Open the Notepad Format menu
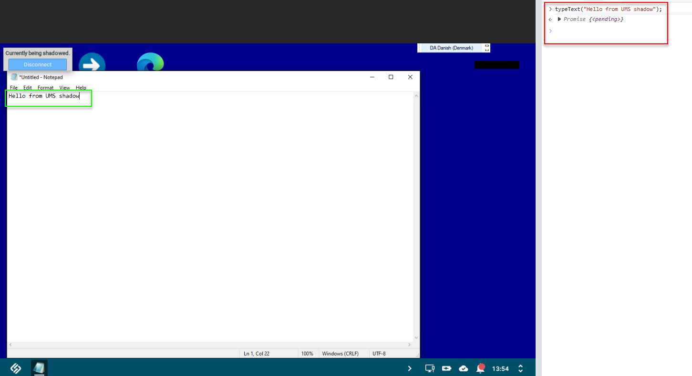 coord(46,88)
